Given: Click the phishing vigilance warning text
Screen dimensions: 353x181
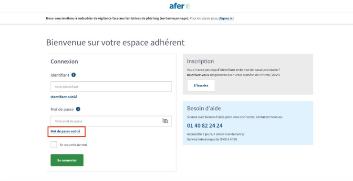Looking at the screenshot, I should click(117, 18).
